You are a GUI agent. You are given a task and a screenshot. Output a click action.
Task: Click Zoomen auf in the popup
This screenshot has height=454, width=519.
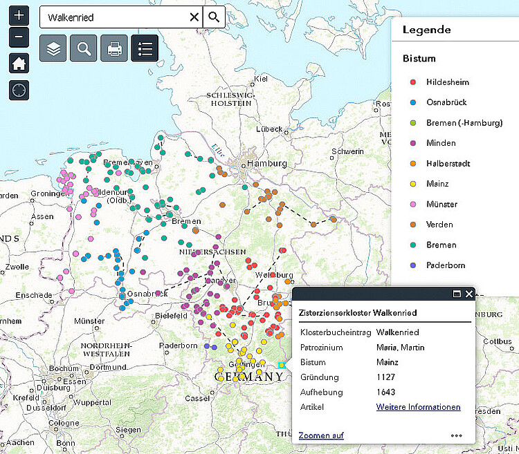[x=321, y=435]
